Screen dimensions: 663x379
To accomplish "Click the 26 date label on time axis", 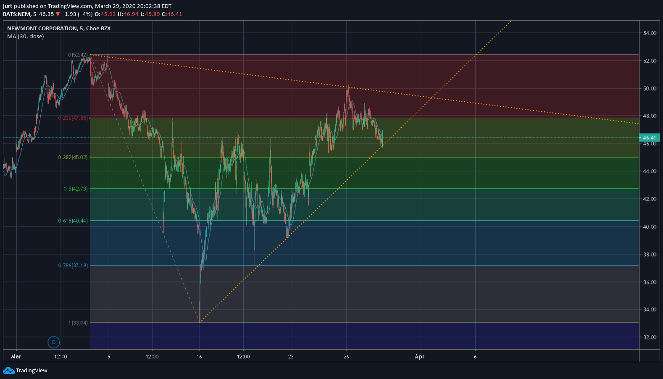I will point(346,357).
